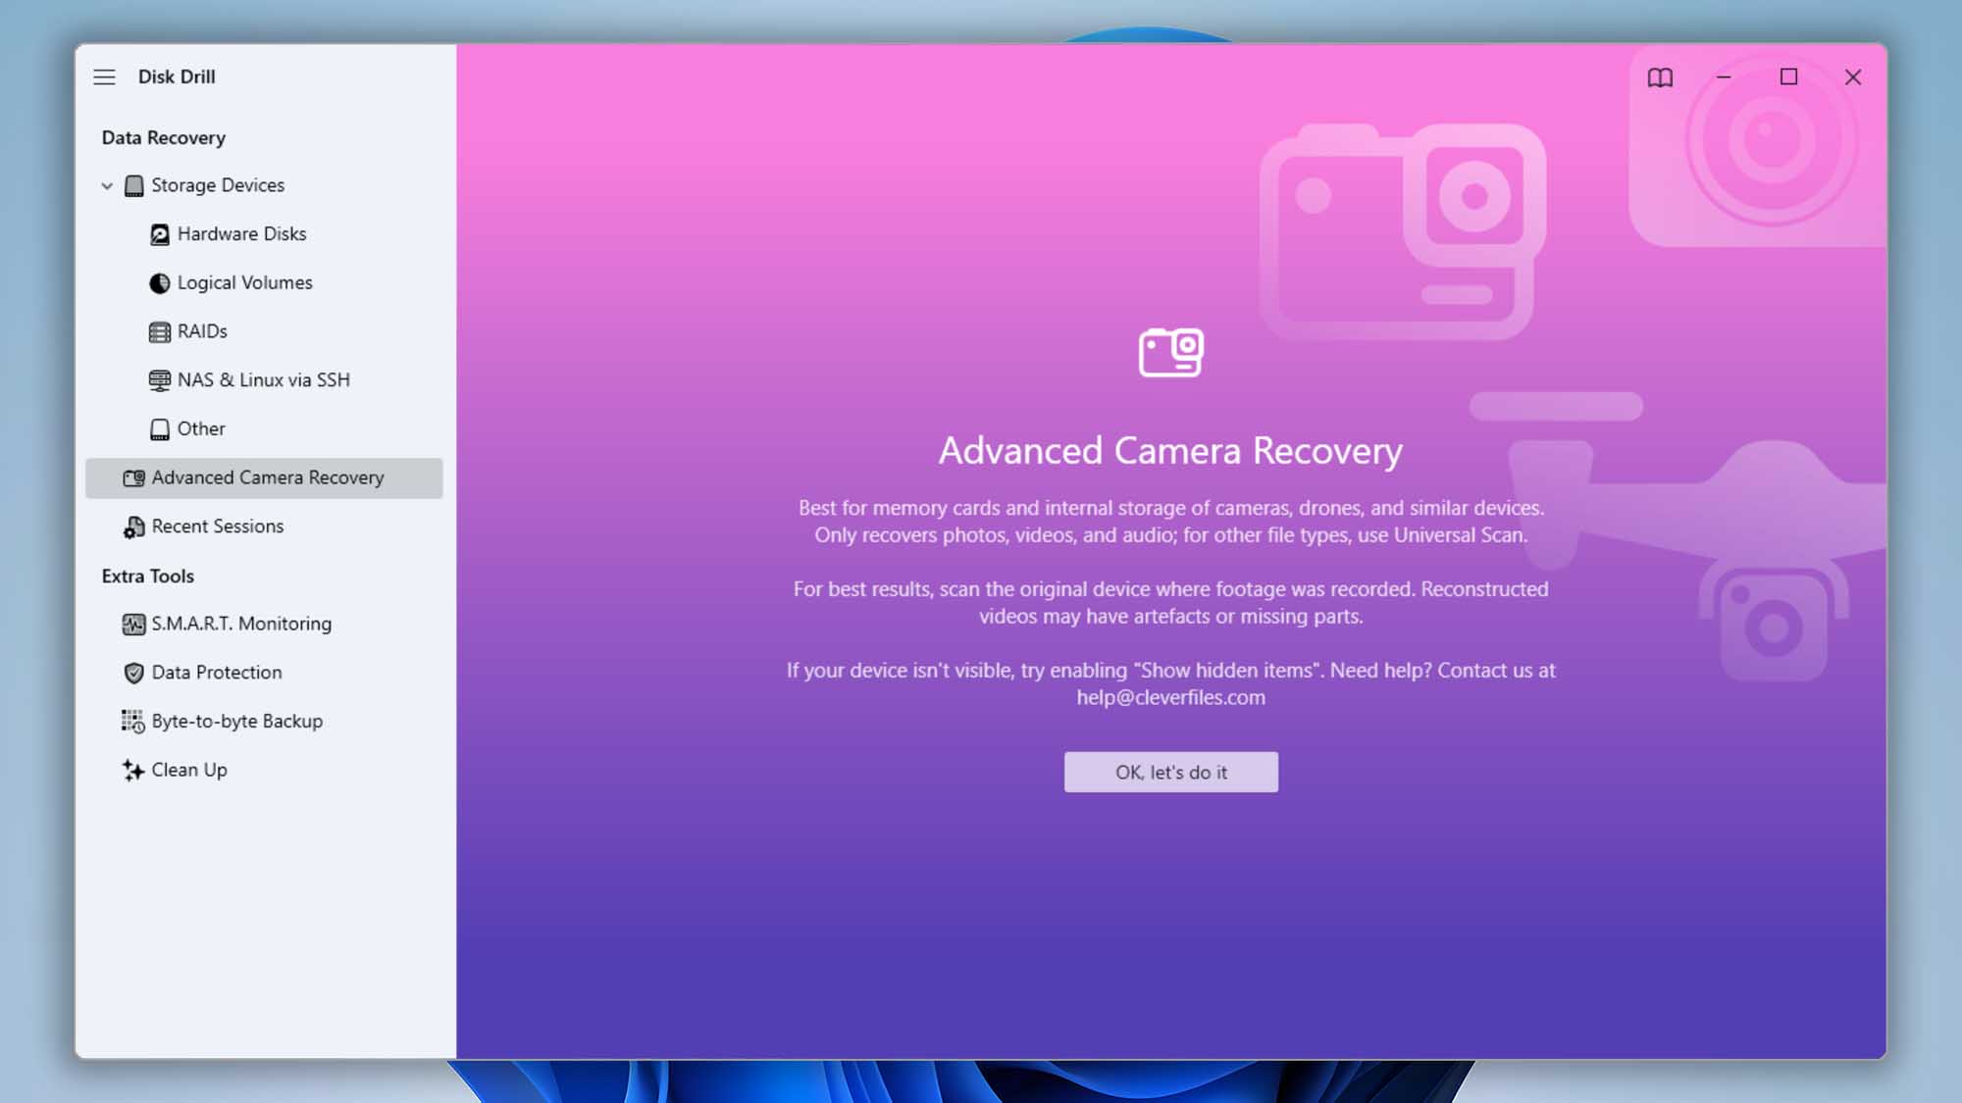Collapse the Storage Devices chevron
Screen dimensions: 1962x1103
107,185
